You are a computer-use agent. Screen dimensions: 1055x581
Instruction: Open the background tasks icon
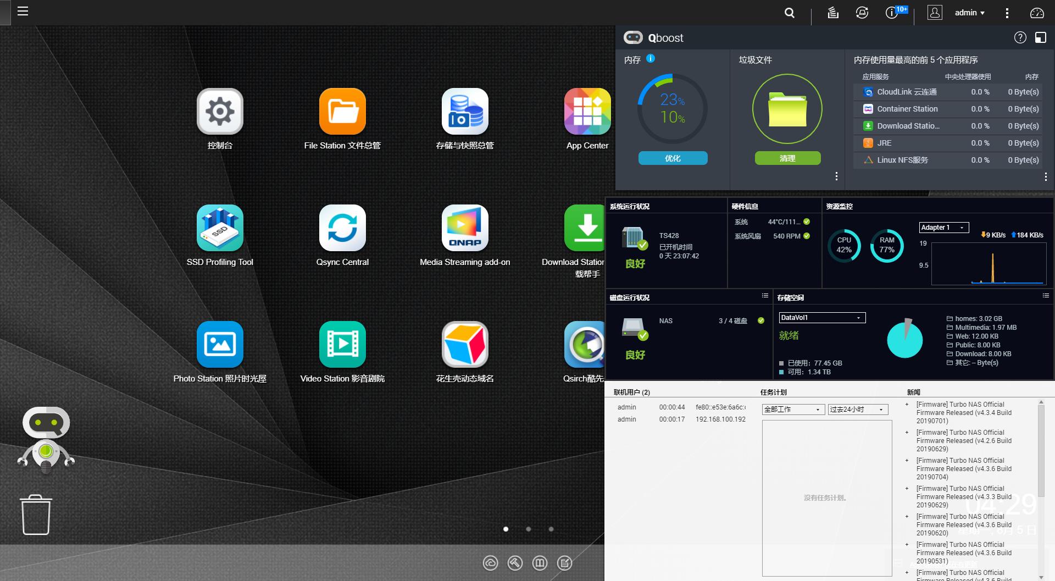tap(833, 13)
